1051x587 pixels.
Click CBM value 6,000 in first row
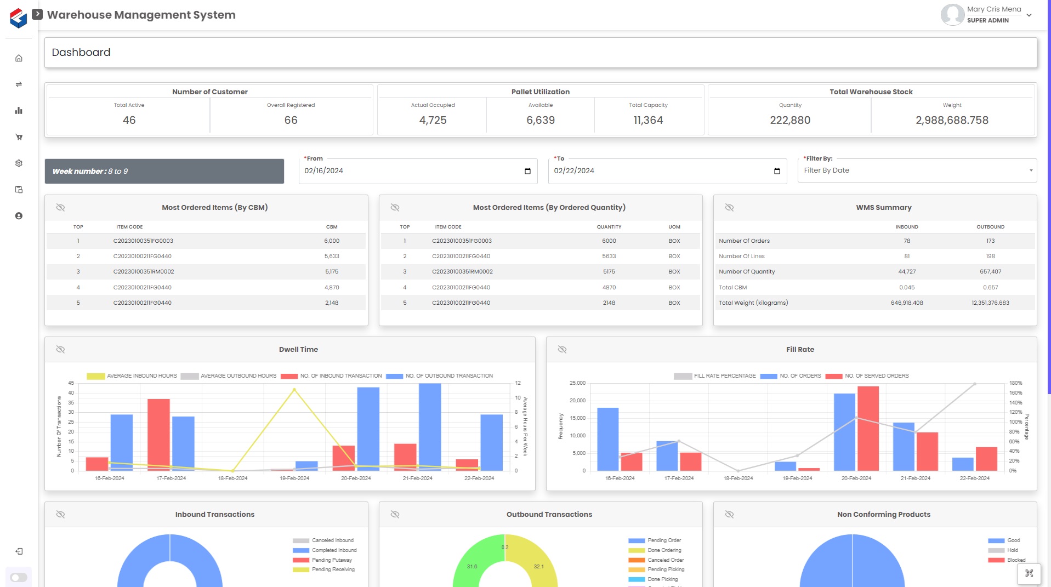332,241
